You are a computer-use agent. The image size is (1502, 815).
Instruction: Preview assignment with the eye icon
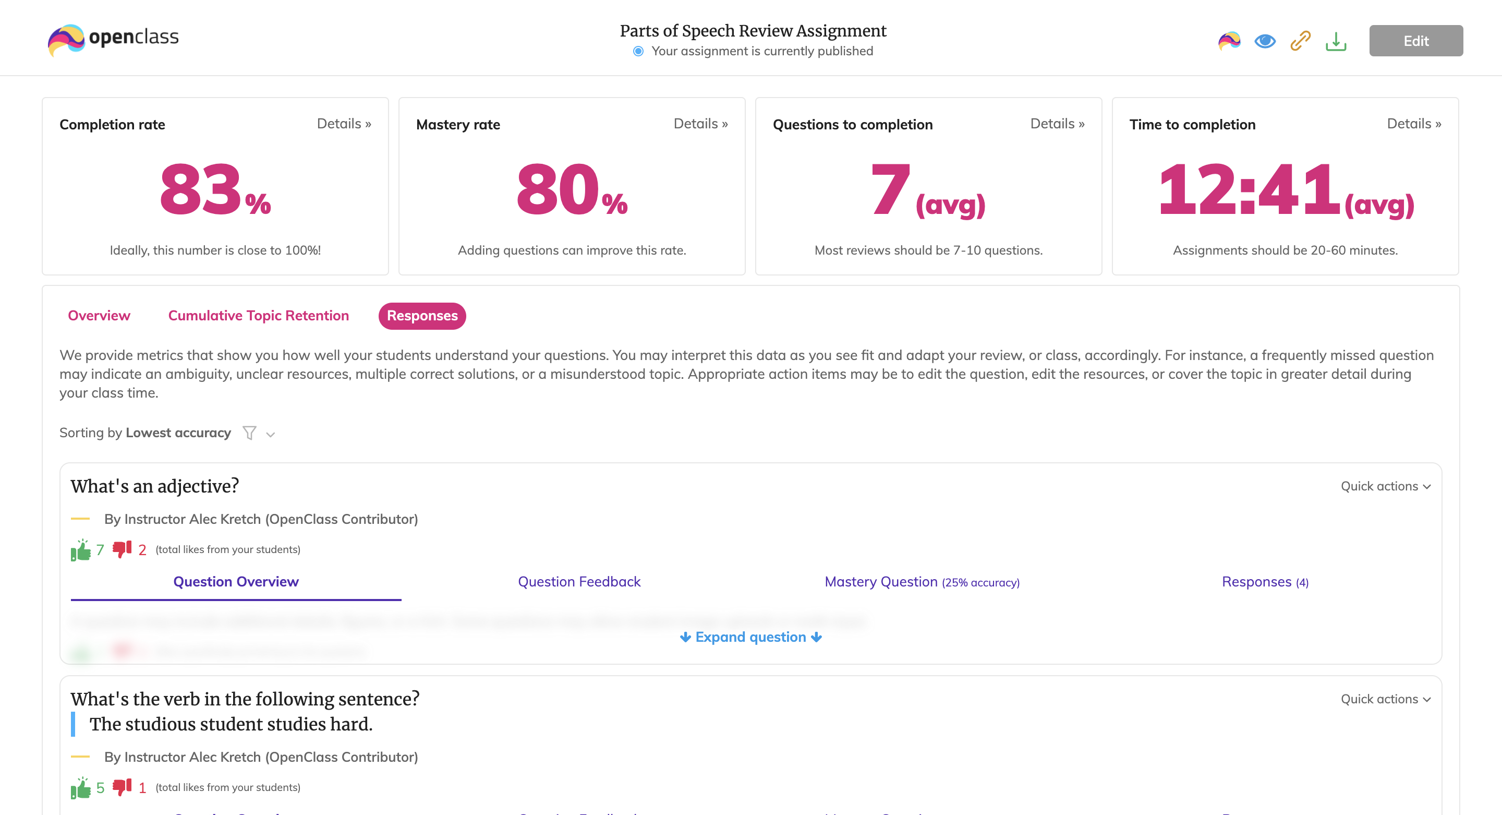pyautogui.click(x=1265, y=41)
